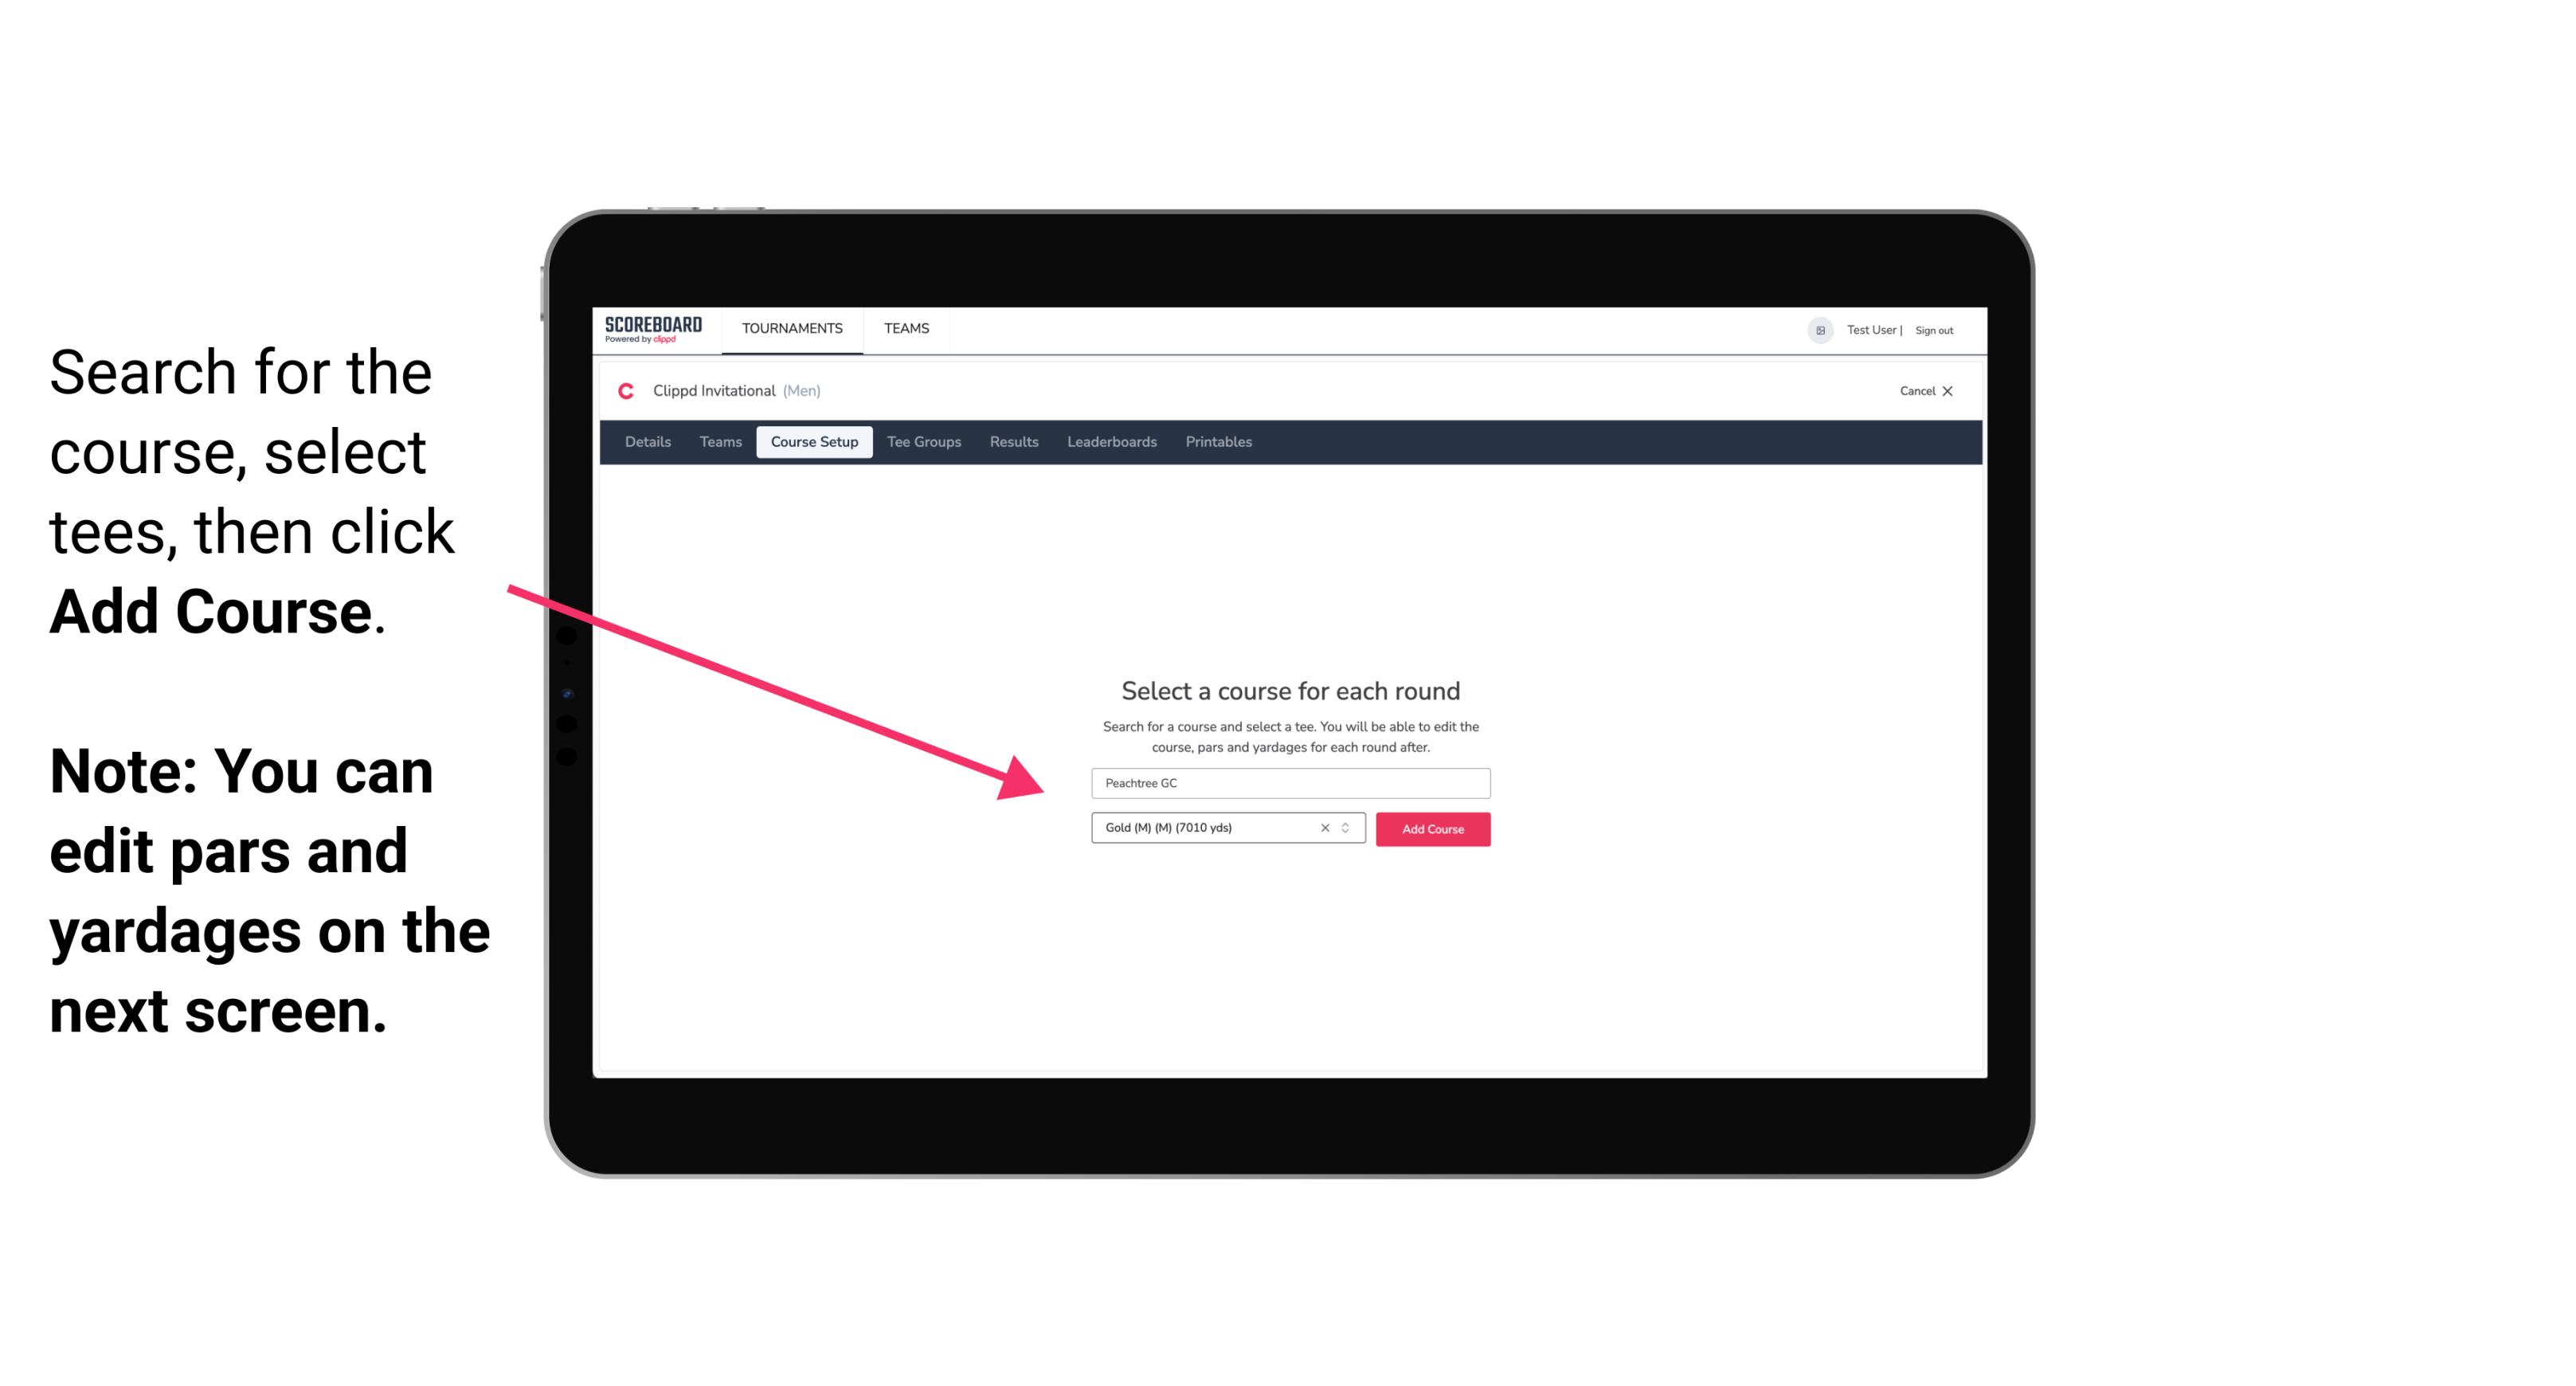Click the Results tab

coord(1012,442)
